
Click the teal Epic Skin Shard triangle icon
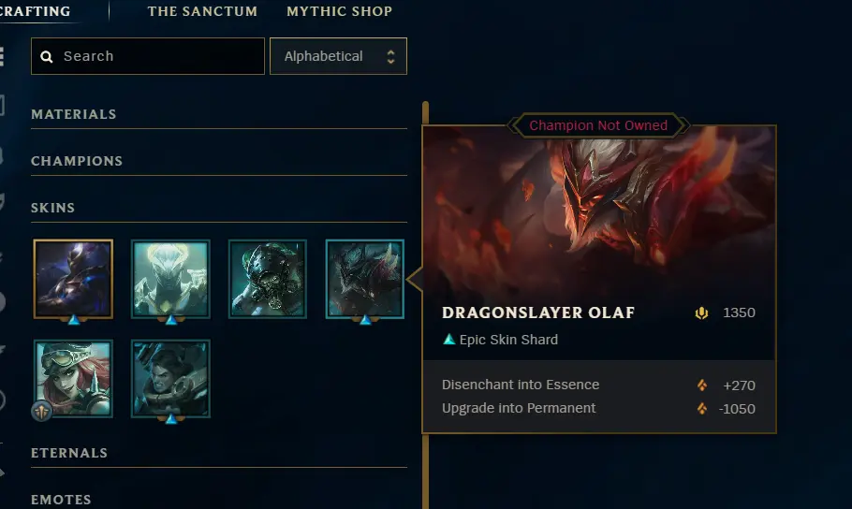[448, 340]
